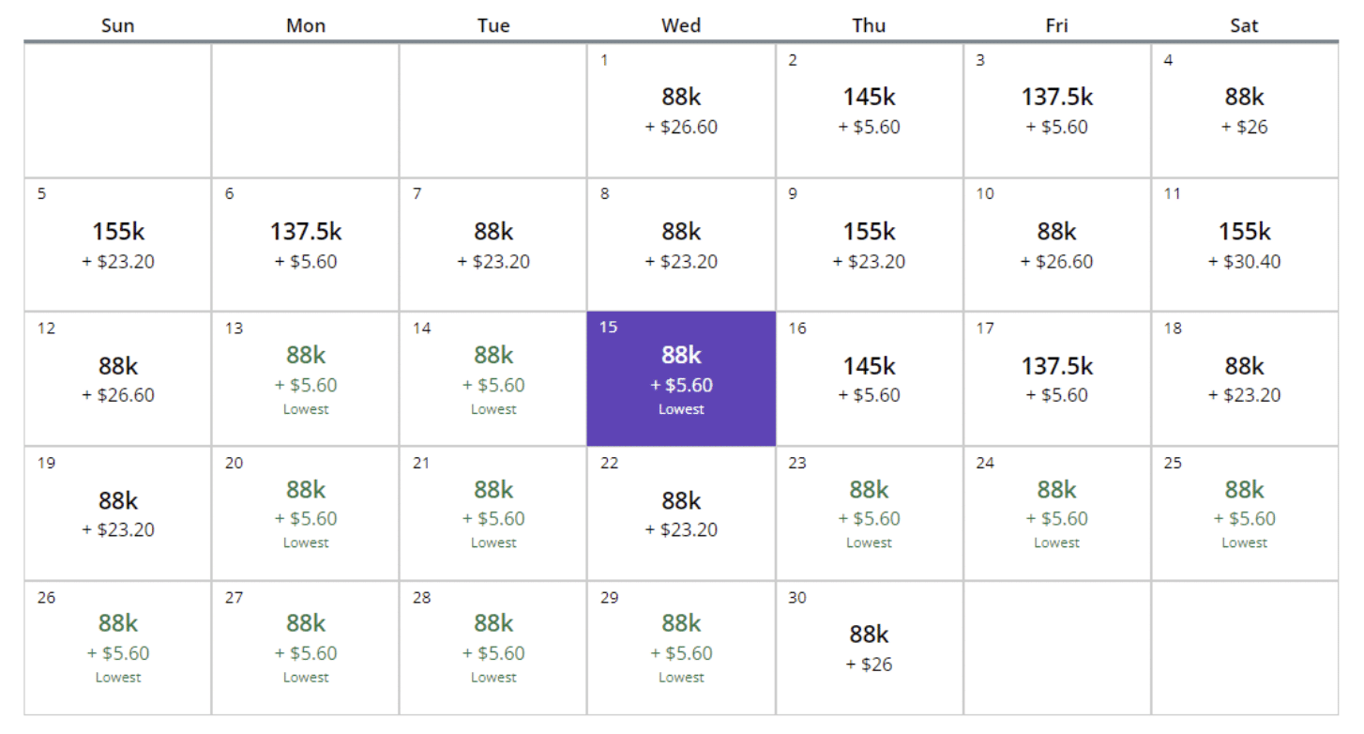Choose the 2nd priced at 145k
Viewport: 1364px width, 734px height.
pyautogui.click(x=869, y=110)
